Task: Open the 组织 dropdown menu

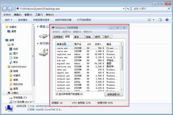Action: pos(9,20)
